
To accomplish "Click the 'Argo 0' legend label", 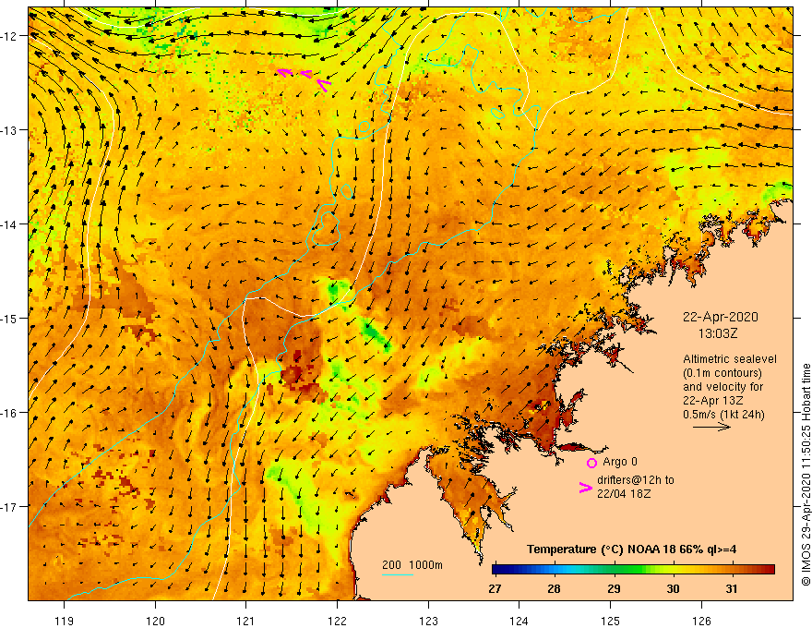I will 620,462.
